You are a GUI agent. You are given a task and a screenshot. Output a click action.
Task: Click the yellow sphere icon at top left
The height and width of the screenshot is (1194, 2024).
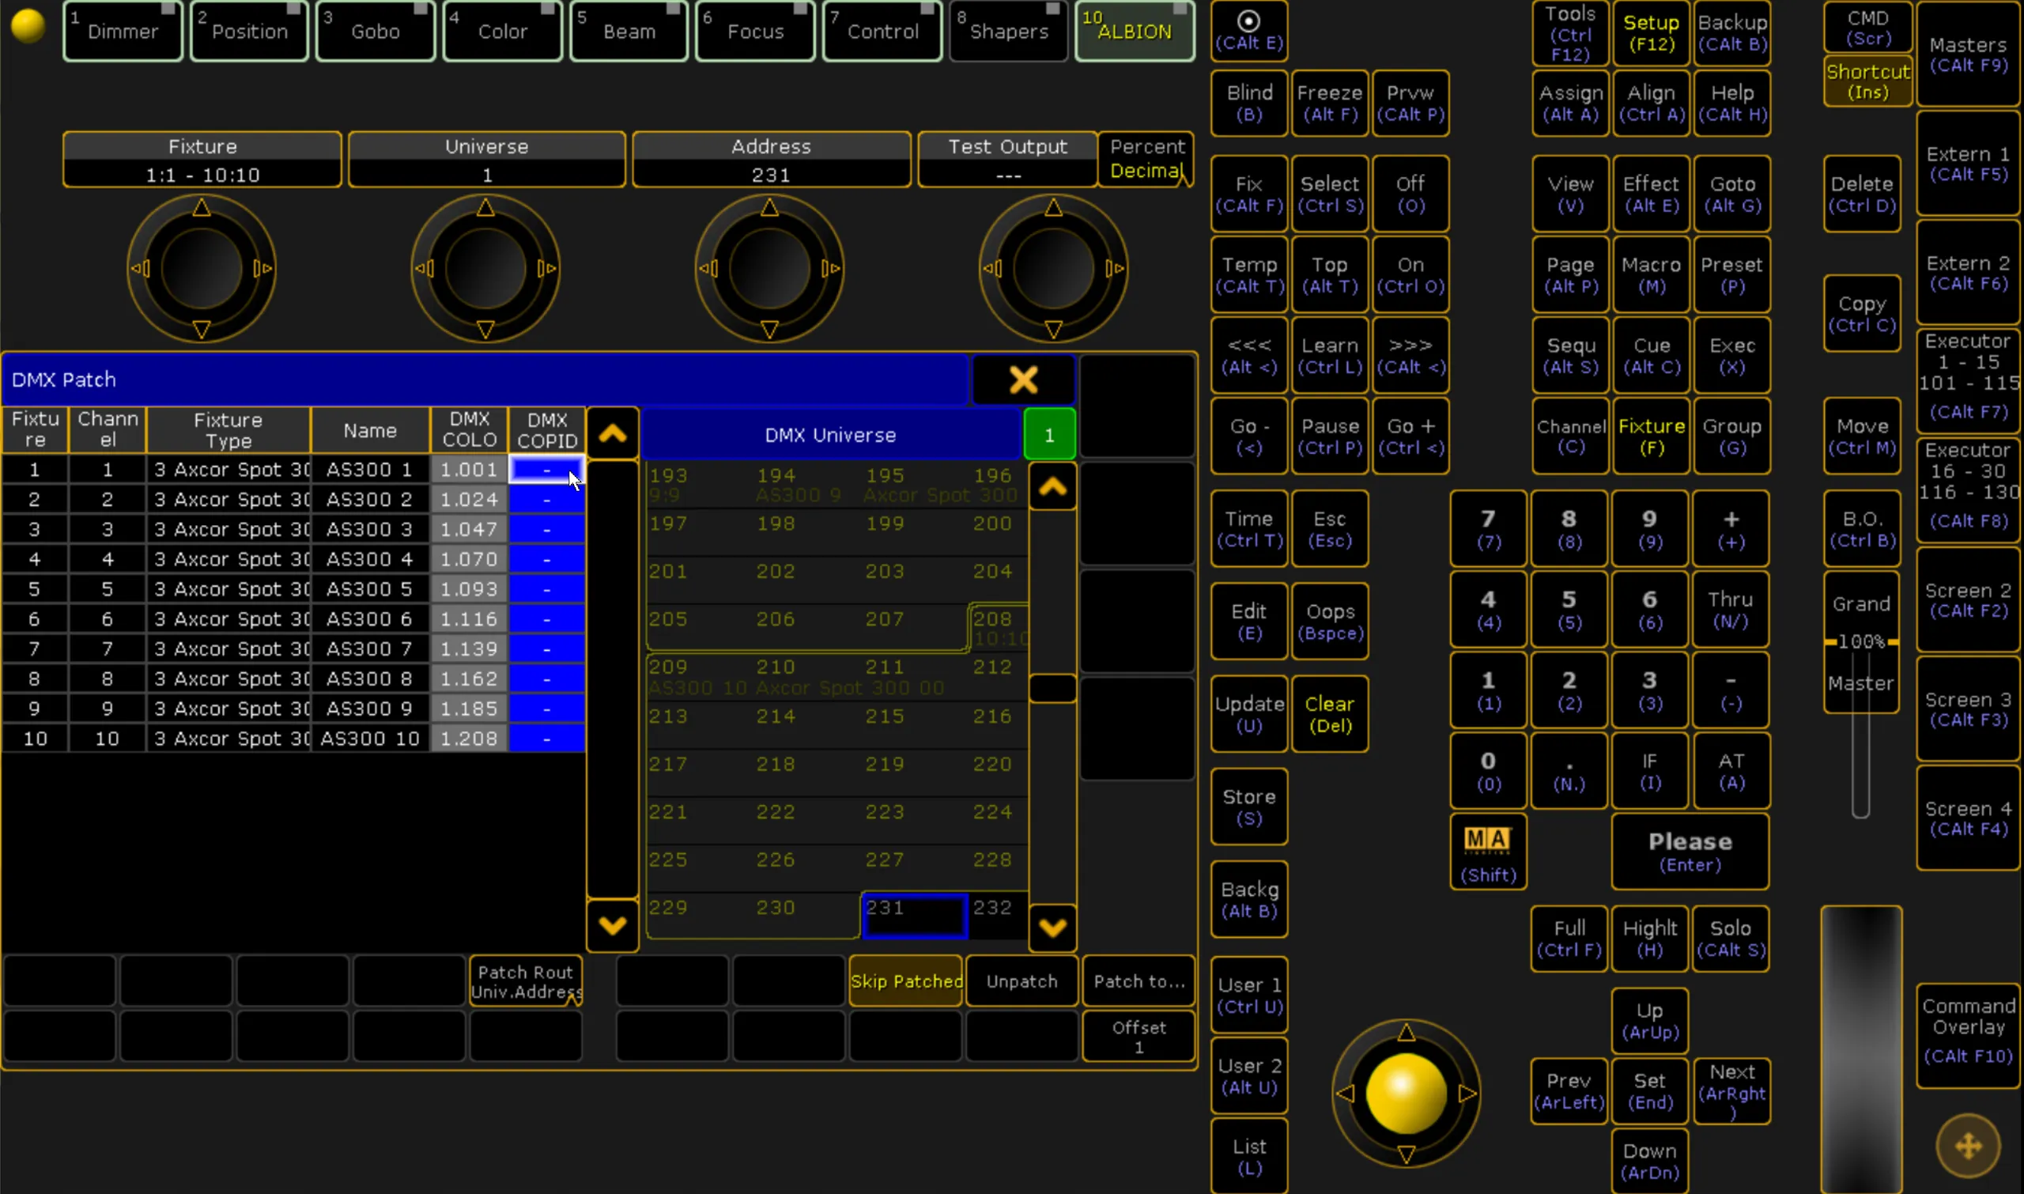click(28, 26)
